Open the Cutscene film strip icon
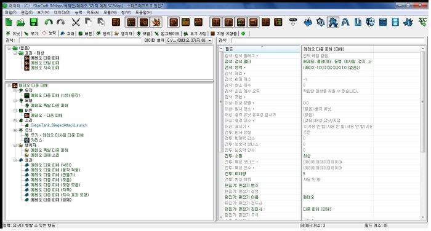431x231 pixels. (395, 22)
